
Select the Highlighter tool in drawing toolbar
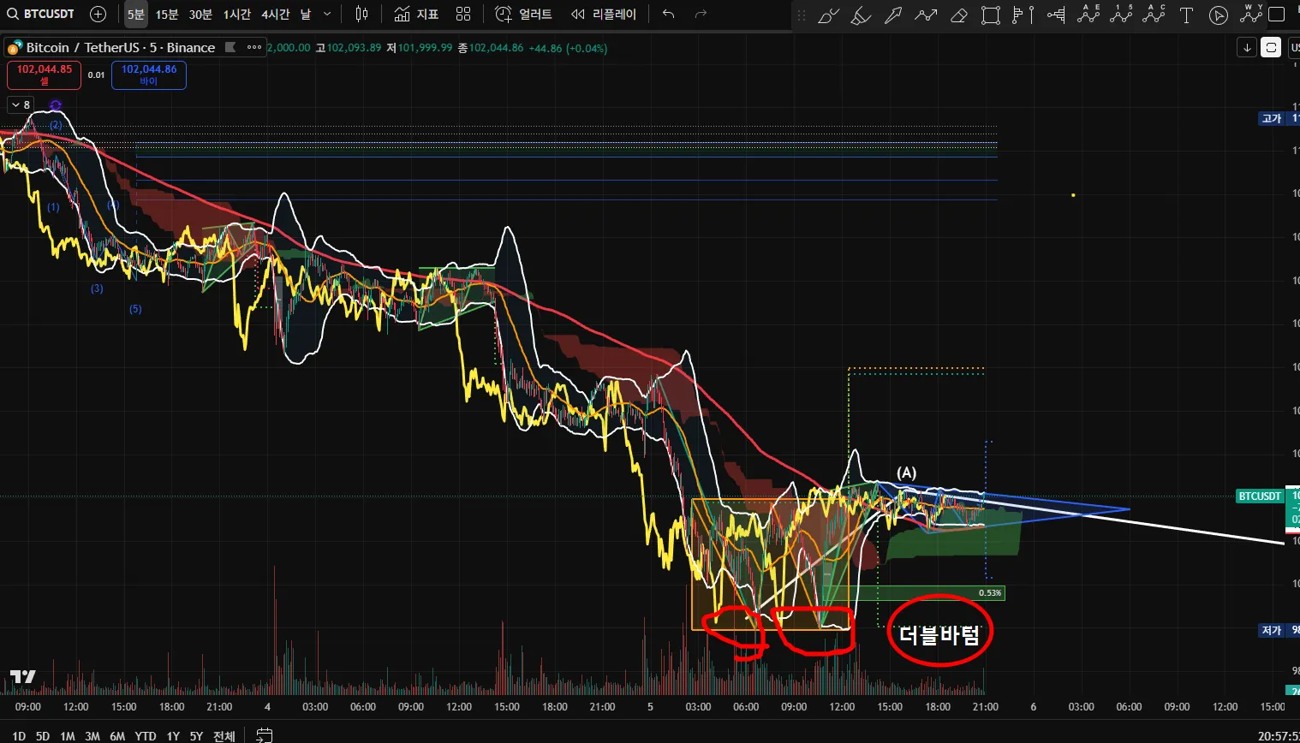[x=861, y=15]
